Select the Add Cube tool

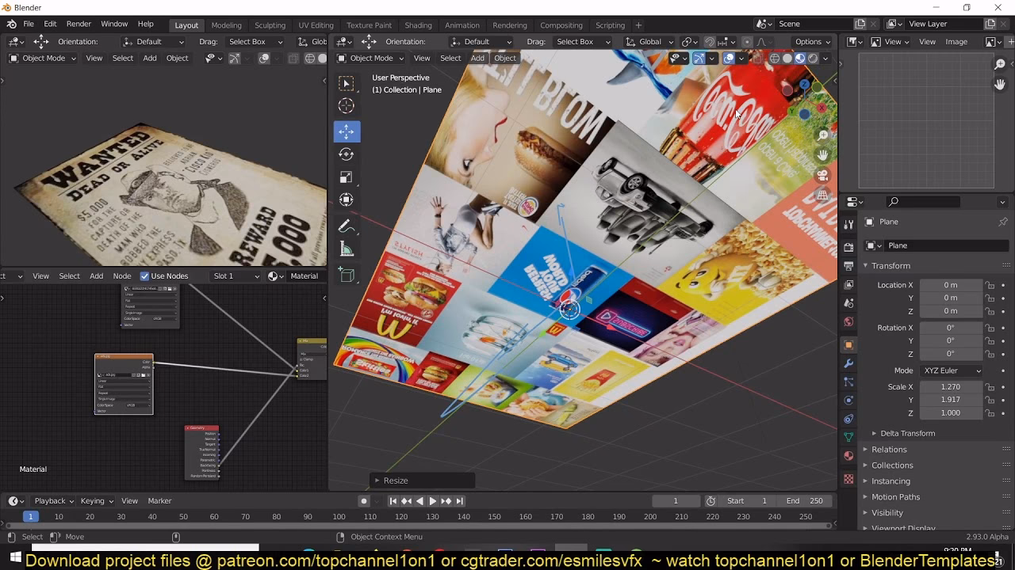click(347, 276)
